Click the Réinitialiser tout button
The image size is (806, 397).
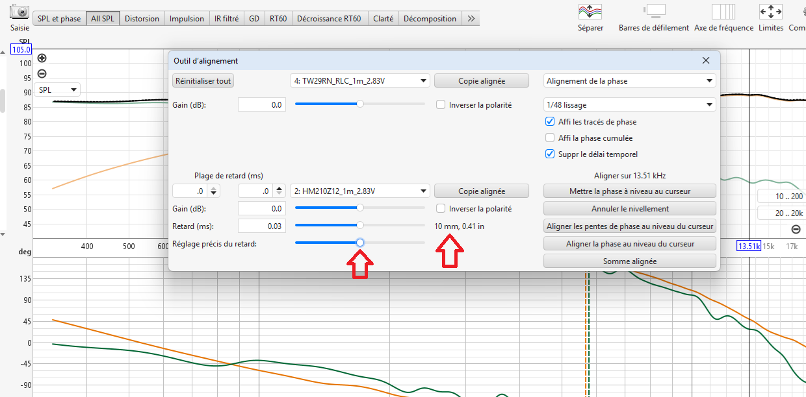(203, 81)
